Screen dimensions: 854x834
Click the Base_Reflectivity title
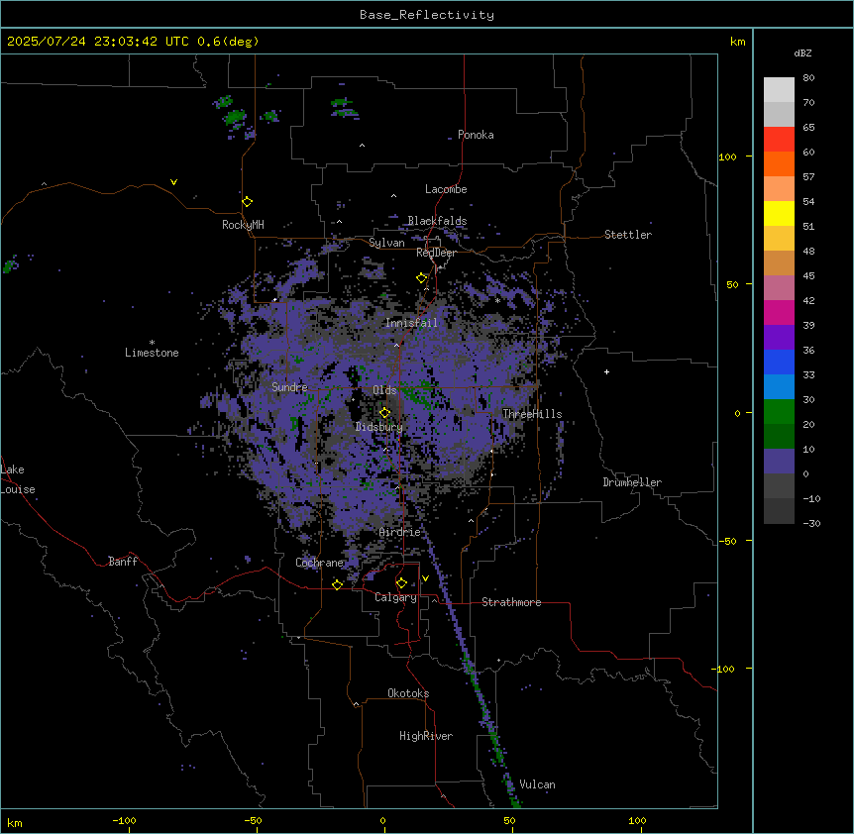pos(427,15)
